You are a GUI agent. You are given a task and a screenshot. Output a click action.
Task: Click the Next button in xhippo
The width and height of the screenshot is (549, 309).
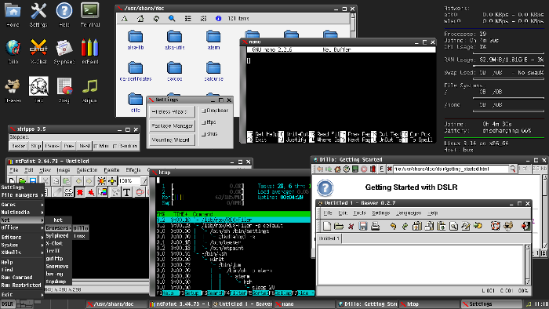(x=85, y=146)
